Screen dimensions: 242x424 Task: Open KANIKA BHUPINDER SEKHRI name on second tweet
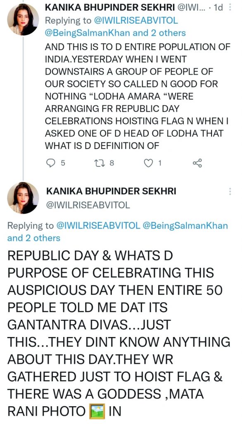111,191
